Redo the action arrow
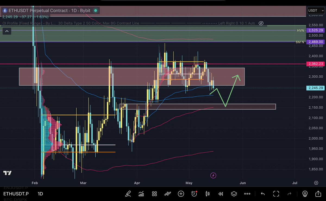 290,194
